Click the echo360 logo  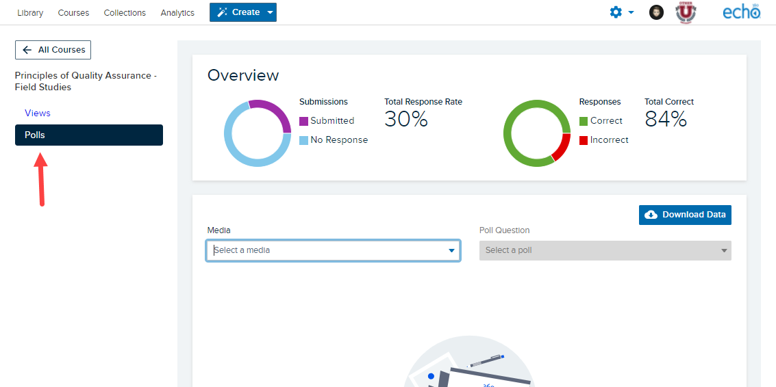741,12
